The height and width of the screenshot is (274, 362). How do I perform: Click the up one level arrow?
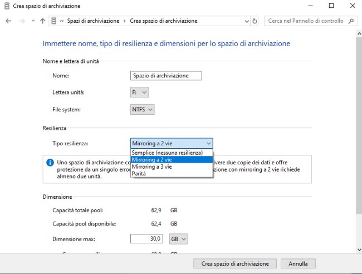42,21
